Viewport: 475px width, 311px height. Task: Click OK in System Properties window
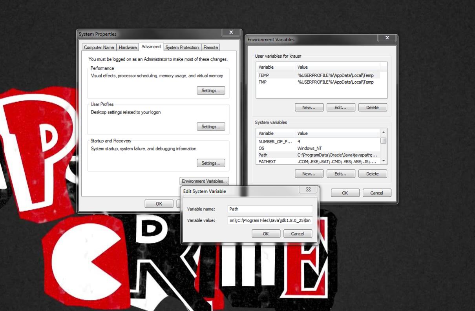click(x=159, y=204)
